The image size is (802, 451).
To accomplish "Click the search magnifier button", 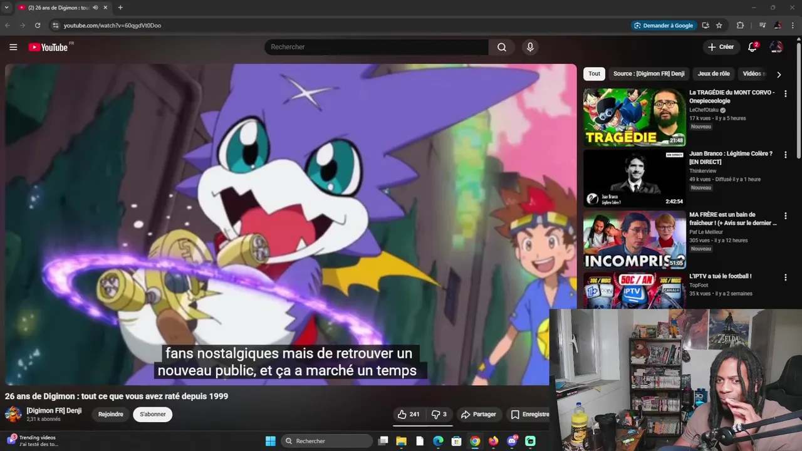I will (x=502, y=47).
